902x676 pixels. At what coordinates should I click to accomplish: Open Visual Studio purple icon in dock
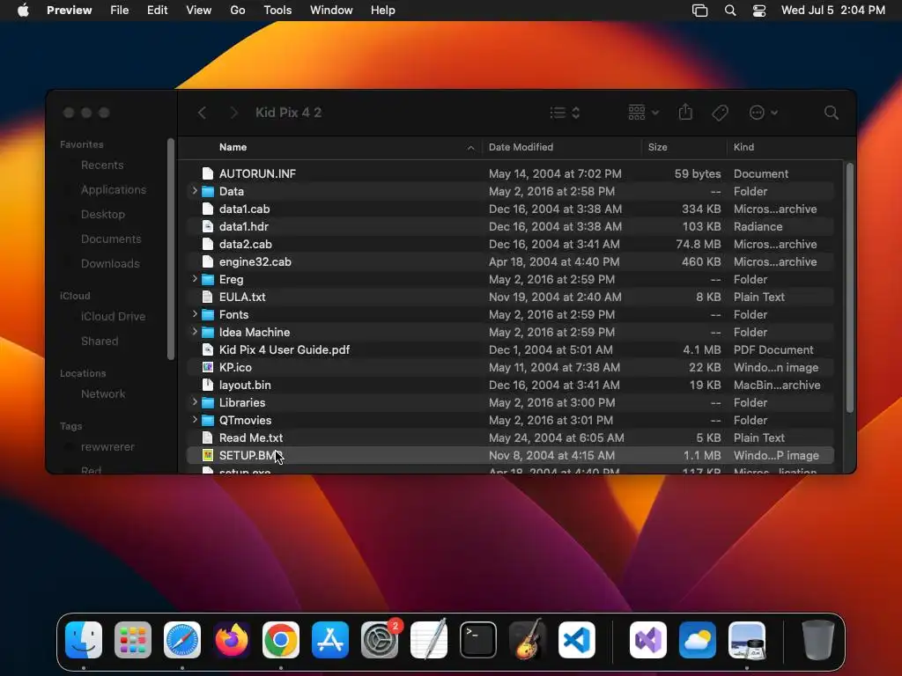(648, 640)
